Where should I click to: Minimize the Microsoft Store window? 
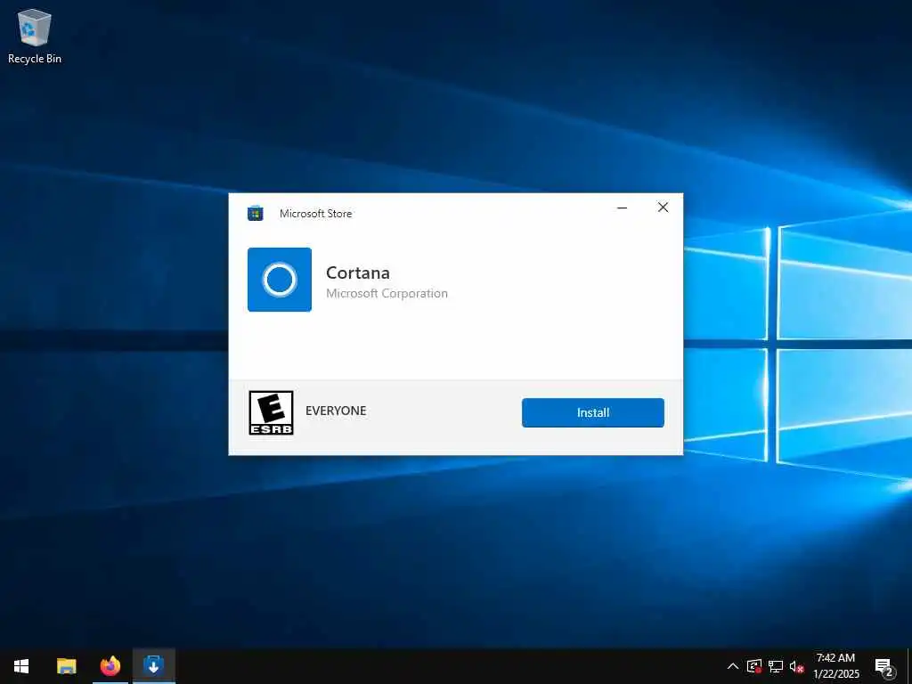[x=623, y=208]
